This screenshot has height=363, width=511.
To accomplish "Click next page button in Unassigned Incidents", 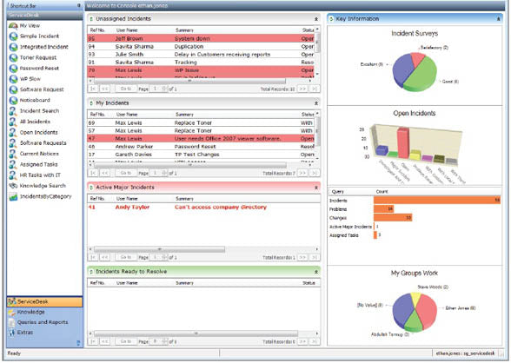I will tap(302, 89).
